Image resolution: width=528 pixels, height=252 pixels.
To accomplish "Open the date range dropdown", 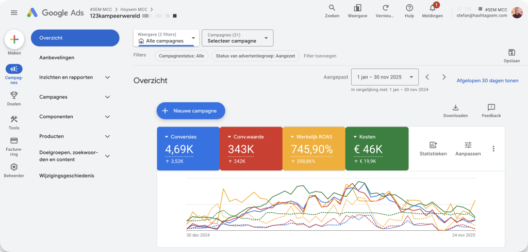I will pyautogui.click(x=385, y=77).
